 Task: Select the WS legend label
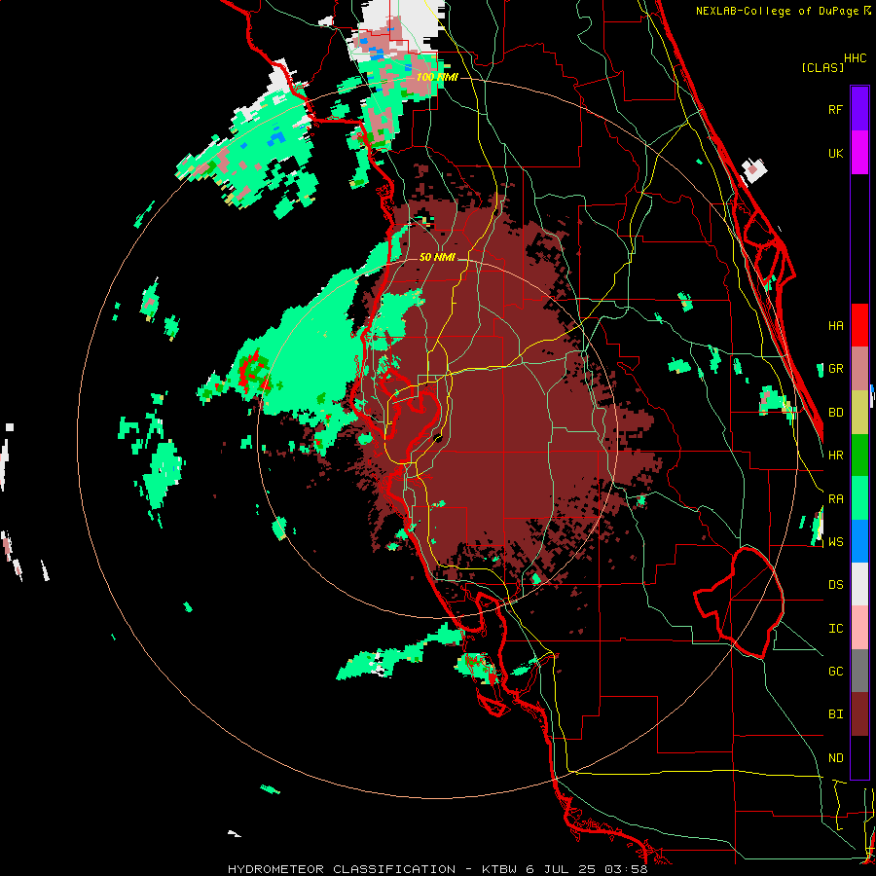pos(835,542)
